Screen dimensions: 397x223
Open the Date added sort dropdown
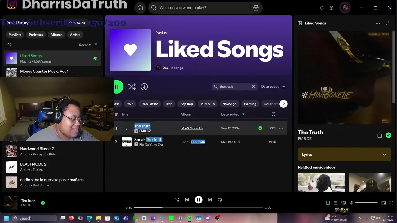point(273,87)
